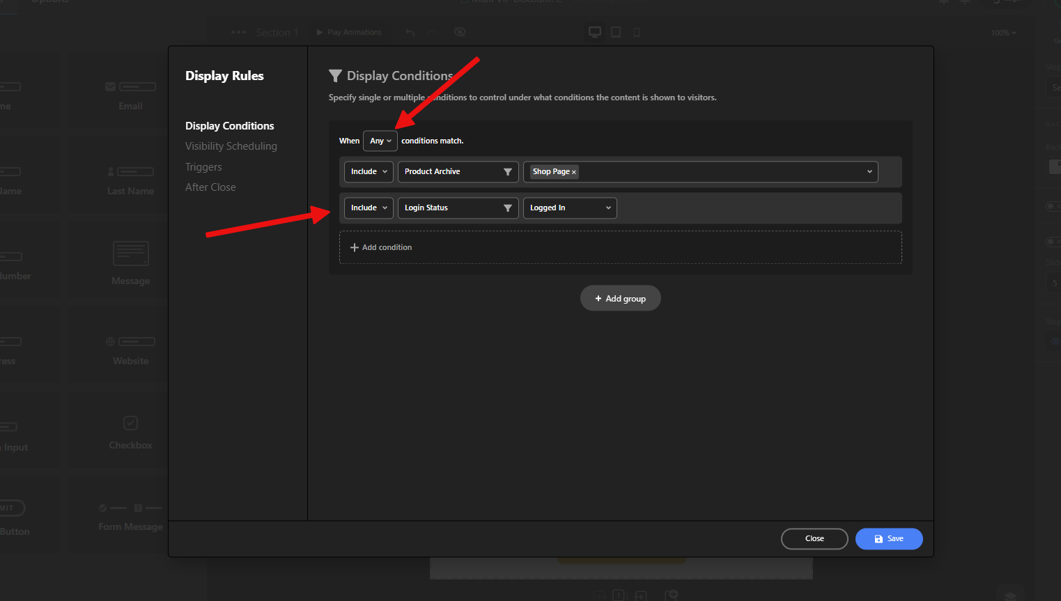Save the display rules
The width and height of the screenshot is (1061, 601).
tap(889, 539)
